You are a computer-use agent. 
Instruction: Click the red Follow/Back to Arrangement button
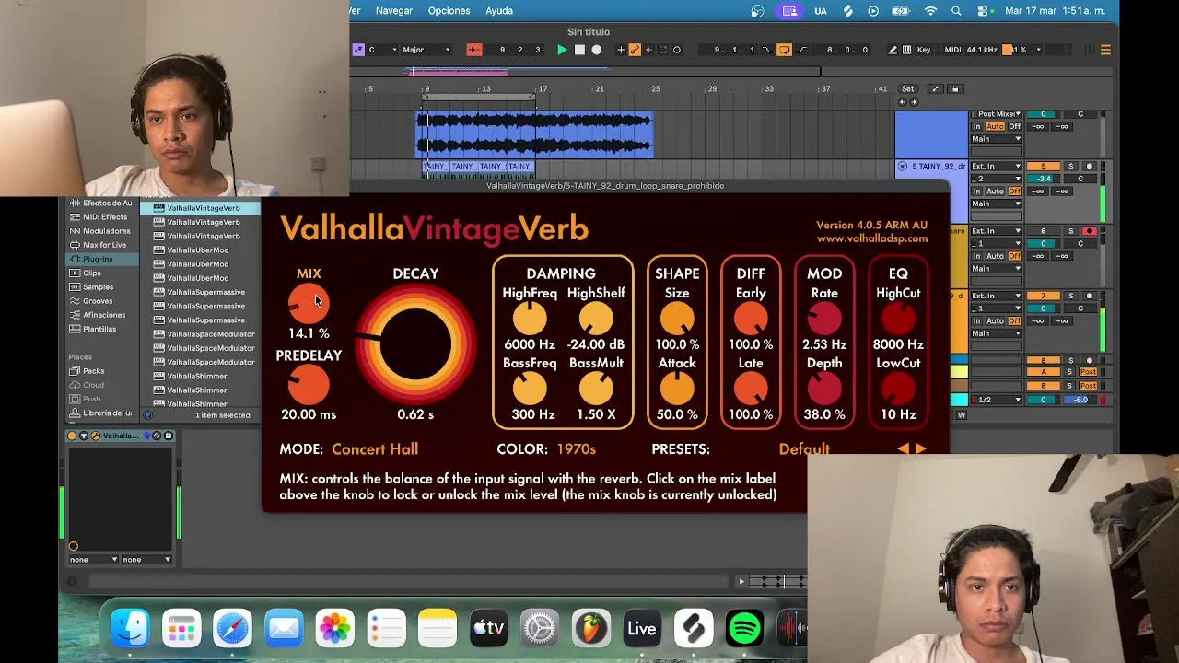click(x=474, y=50)
